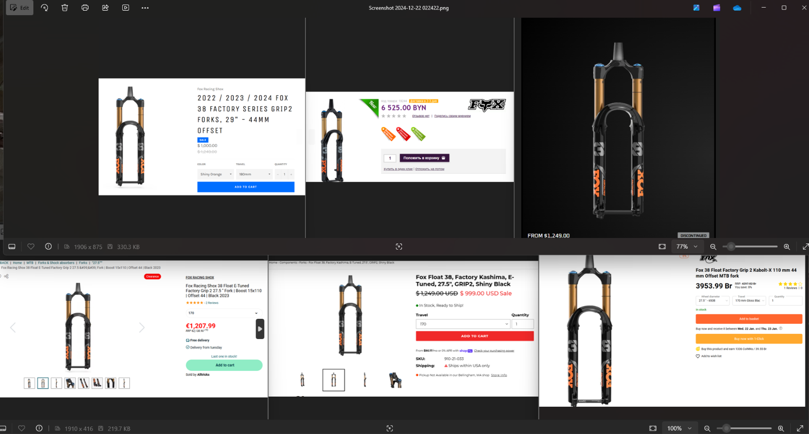
Task: Open the OneDrive cloud icon in the title bar
Action: click(x=737, y=8)
